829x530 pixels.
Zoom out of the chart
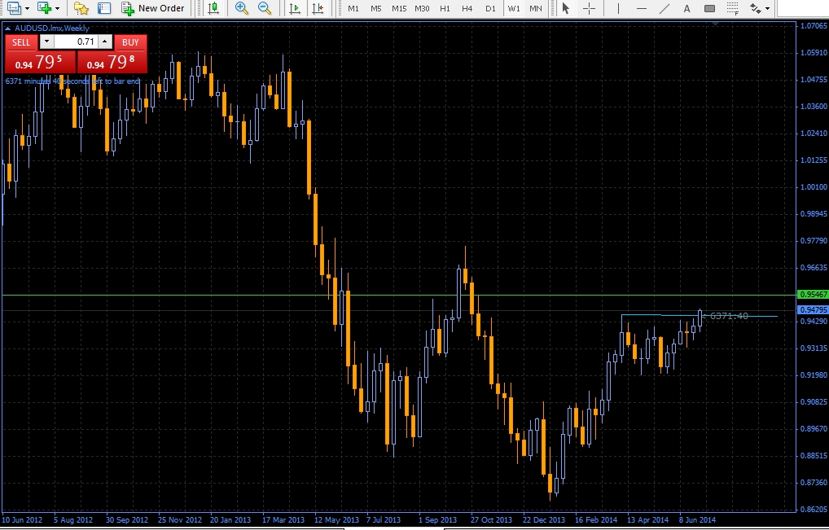point(265,8)
